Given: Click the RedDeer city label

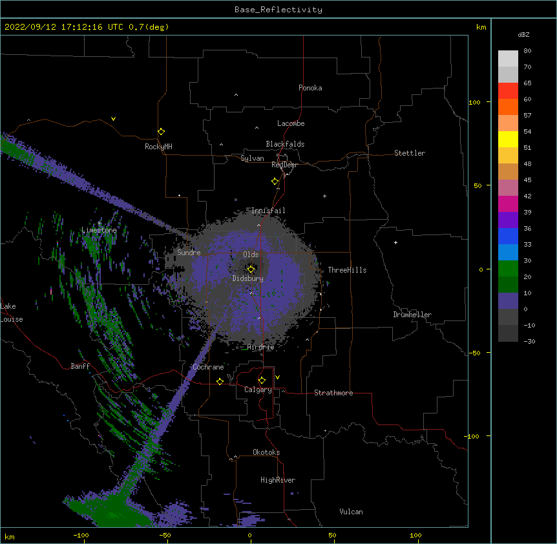Looking at the screenshot, I should click(284, 165).
